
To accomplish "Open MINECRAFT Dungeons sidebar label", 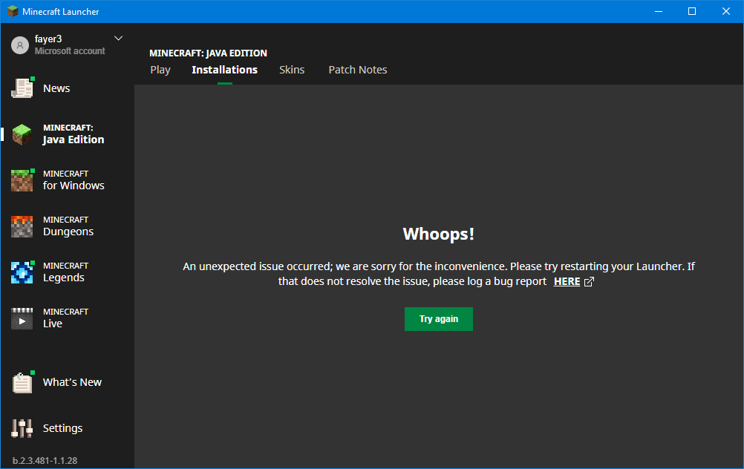I will (x=68, y=226).
